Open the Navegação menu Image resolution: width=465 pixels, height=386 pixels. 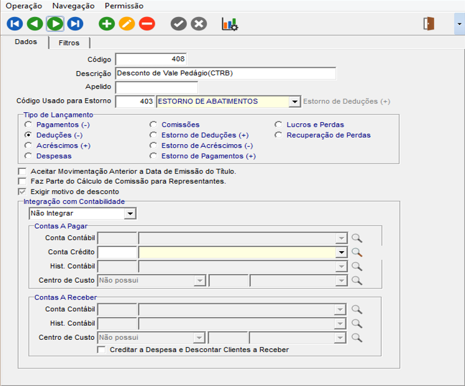click(x=73, y=6)
